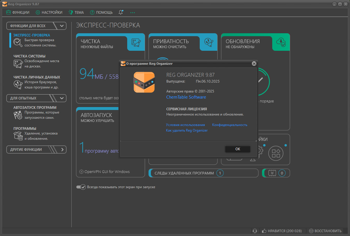Screen dimensions: 350x236
Task: Click the headset support icon
Action: coord(255,231)
